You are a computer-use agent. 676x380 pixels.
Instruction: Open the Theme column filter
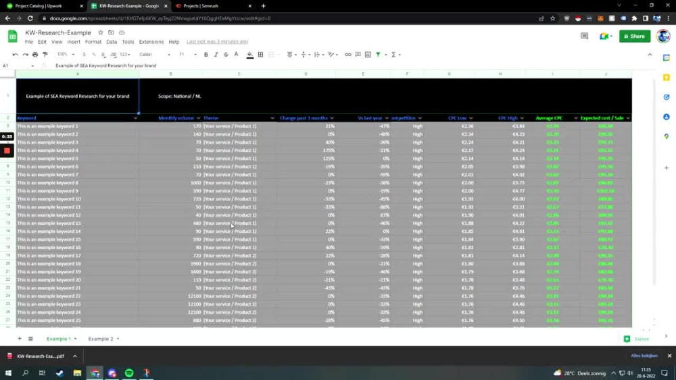272,118
